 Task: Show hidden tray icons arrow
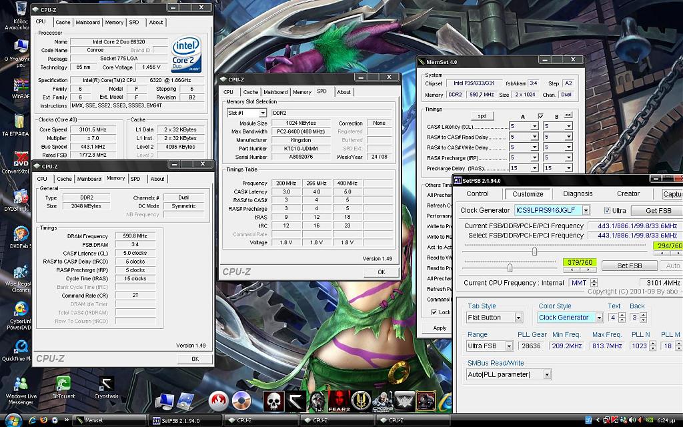pos(597,420)
